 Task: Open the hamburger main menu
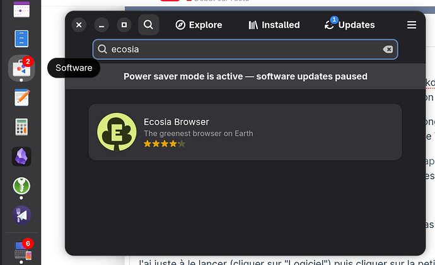(412, 25)
